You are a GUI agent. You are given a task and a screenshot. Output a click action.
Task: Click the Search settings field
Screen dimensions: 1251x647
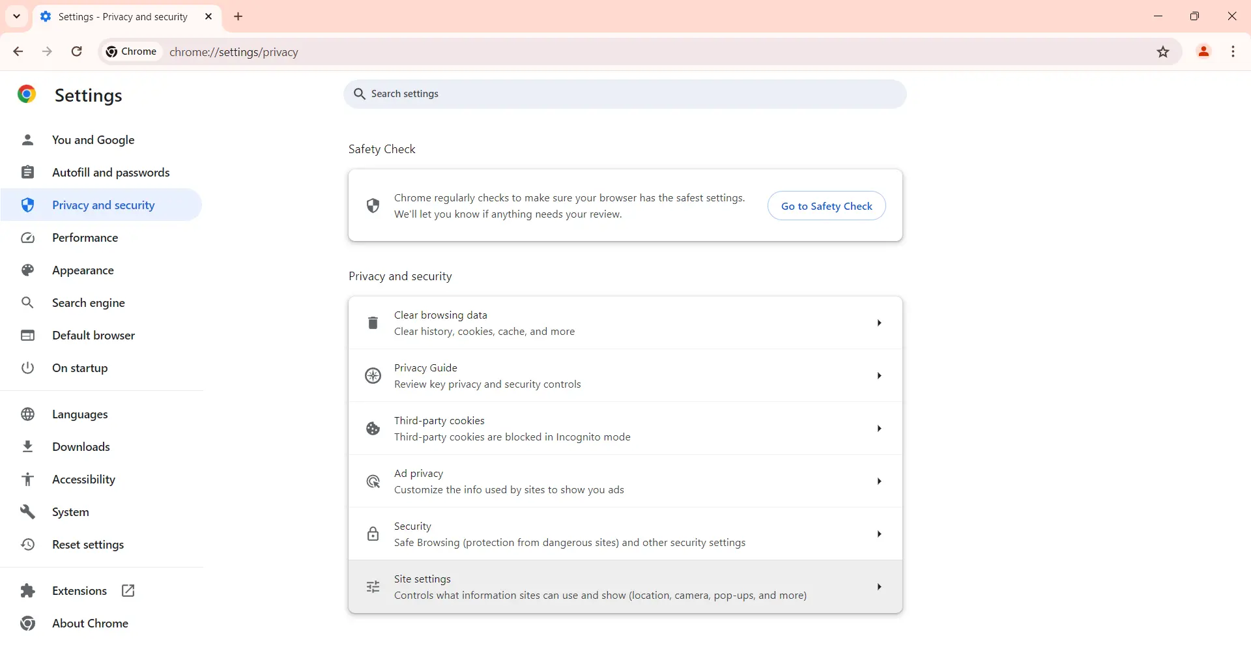tap(624, 94)
